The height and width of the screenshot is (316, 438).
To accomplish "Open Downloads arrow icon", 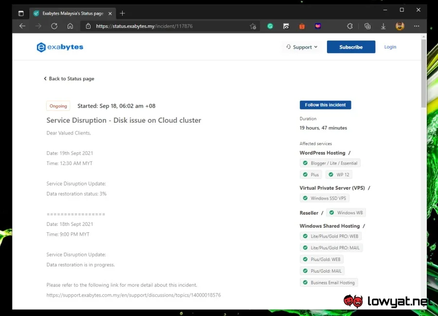I will pyautogui.click(x=383, y=26).
